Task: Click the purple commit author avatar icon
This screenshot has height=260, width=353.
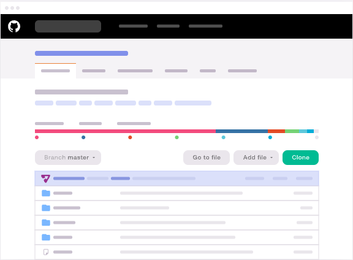Action: pyautogui.click(x=46, y=178)
